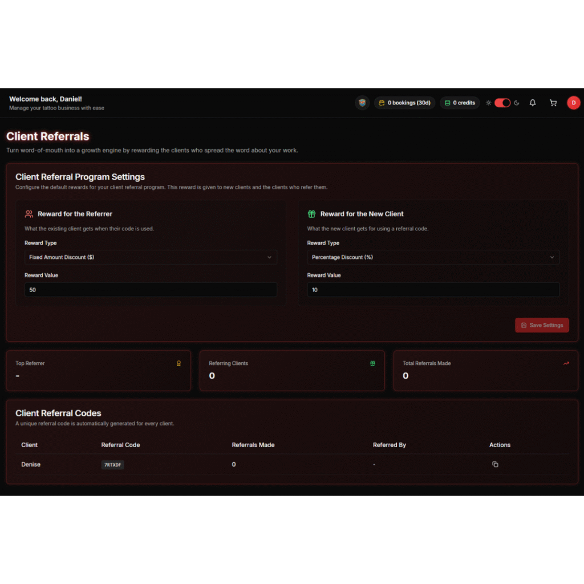Viewport: 584px width, 584px height.
Task: Click the sun light-mode icon
Action: (x=488, y=103)
